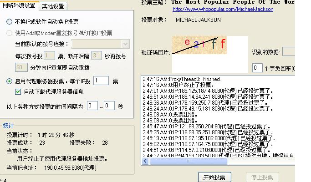Click the maximum vote interval field
Viewport: 311px width, 182px height.
[109, 106]
